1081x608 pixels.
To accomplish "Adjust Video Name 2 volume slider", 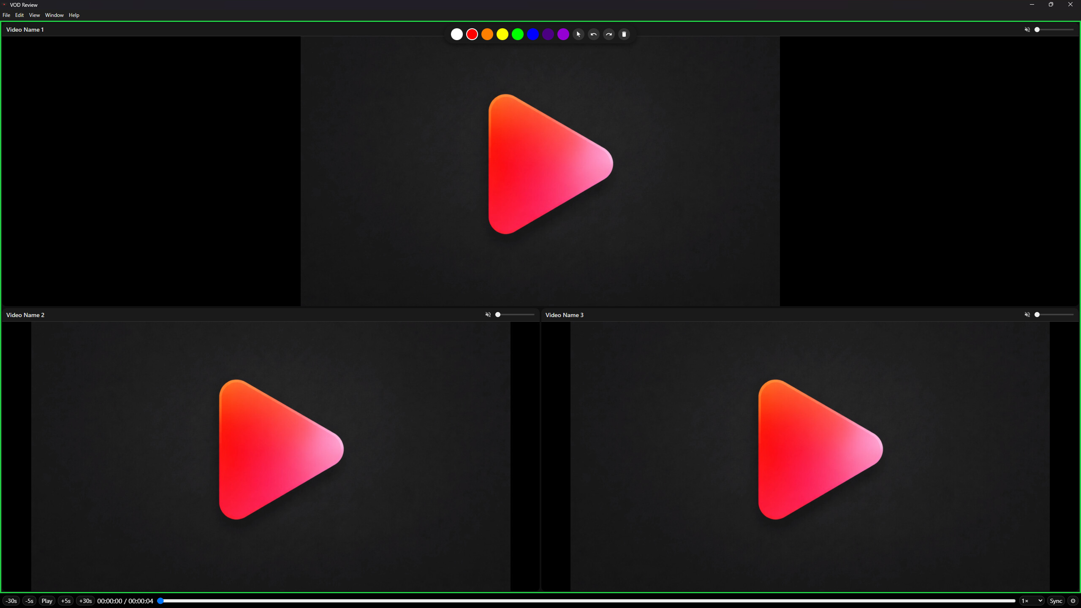I will click(x=515, y=315).
